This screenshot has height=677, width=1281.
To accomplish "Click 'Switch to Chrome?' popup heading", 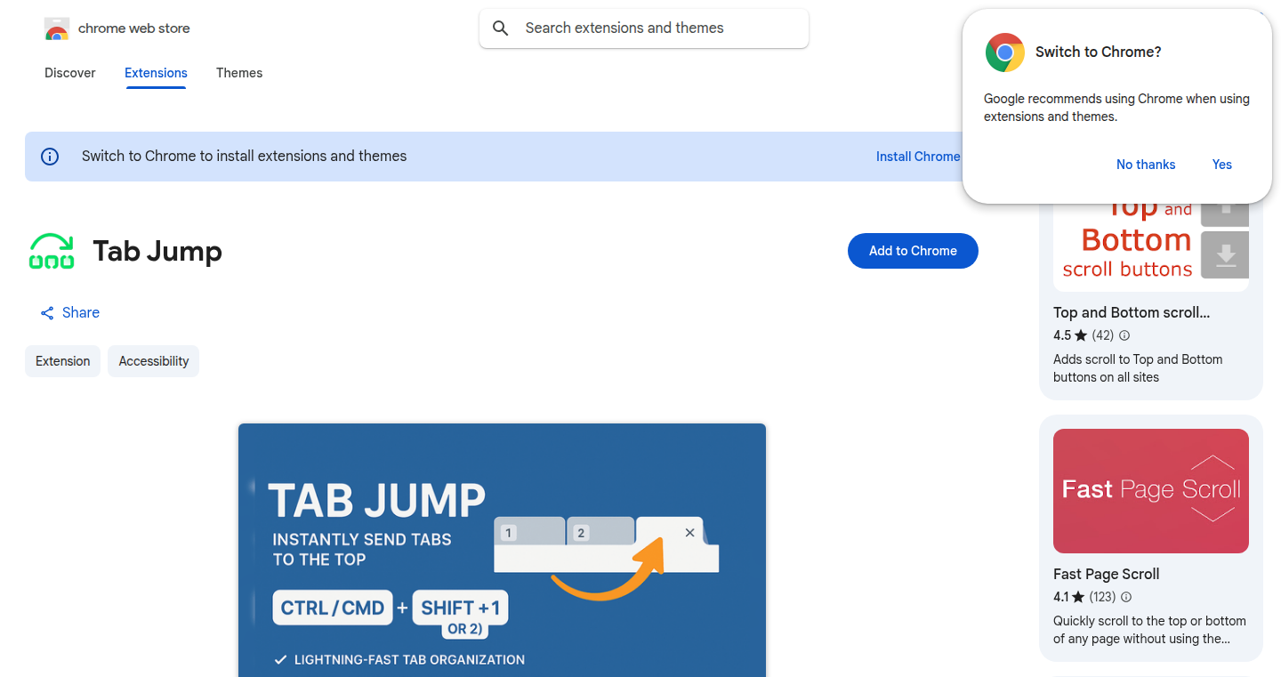I will (1099, 52).
